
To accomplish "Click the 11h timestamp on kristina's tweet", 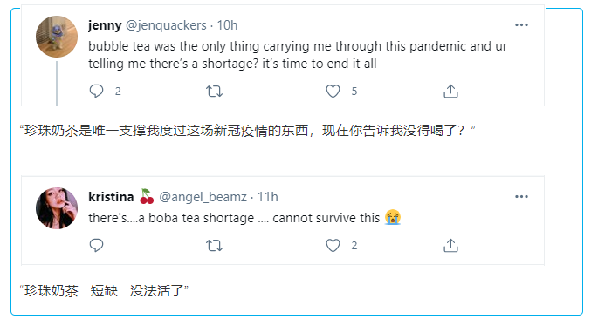I will 268,197.
